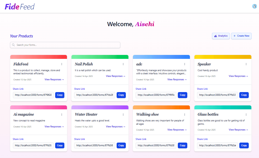The image size is (259, 158).
Task: Click the FideFeed logo
Action: pos(19,7)
